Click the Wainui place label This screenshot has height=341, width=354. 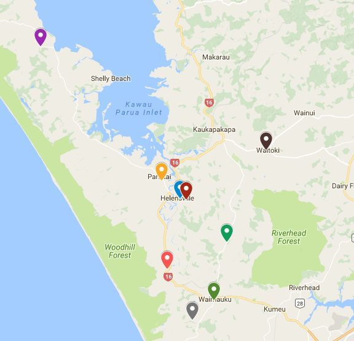pyautogui.click(x=304, y=113)
